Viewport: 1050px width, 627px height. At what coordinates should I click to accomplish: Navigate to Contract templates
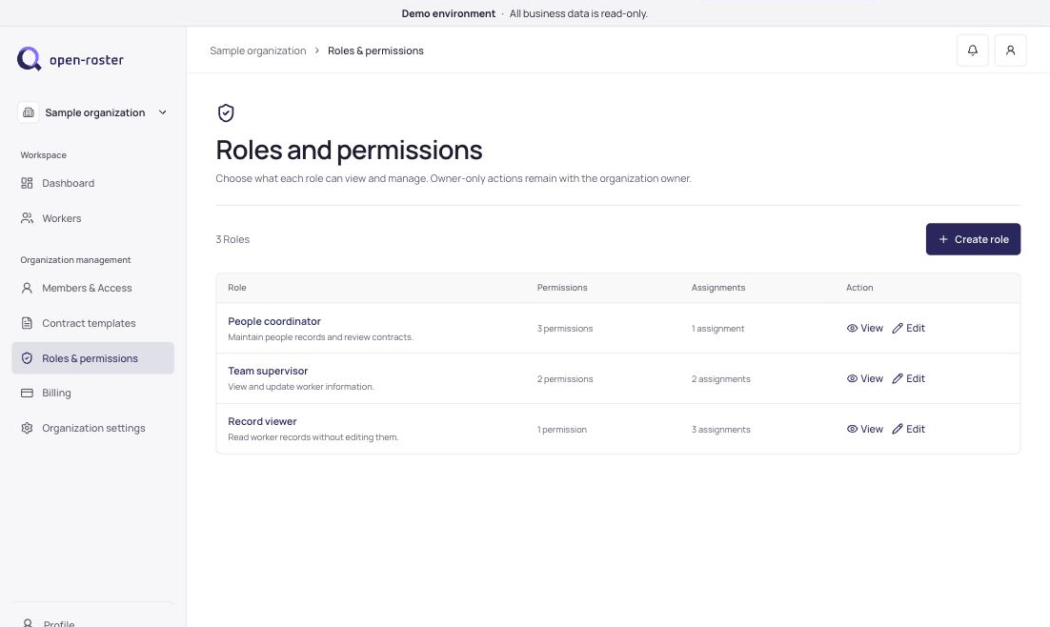point(93,323)
